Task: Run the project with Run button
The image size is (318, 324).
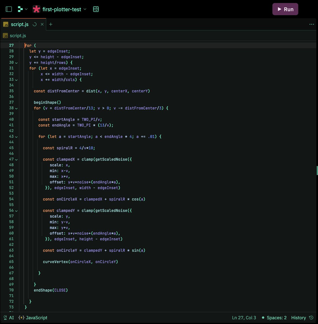Action: click(x=285, y=9)
